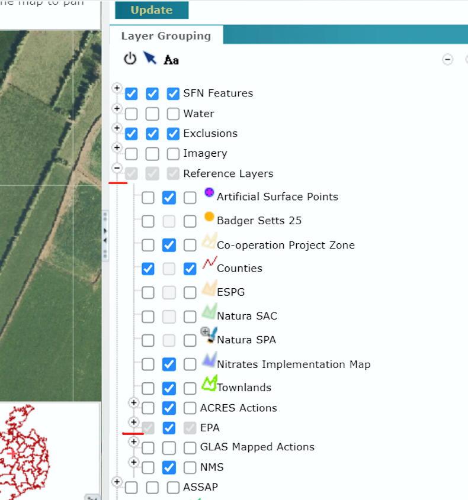
Task: Expand the EPA layer group
Action: point(133,422)
